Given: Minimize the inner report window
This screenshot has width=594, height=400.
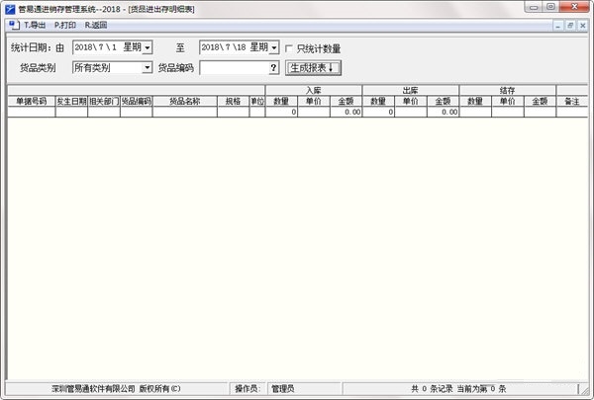Looking at the screenshot, I should tap(557, 26).
